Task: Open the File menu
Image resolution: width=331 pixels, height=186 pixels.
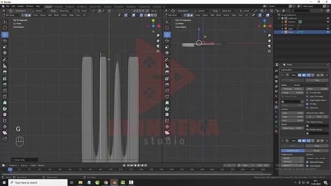Action: click(x=8, y=6)
